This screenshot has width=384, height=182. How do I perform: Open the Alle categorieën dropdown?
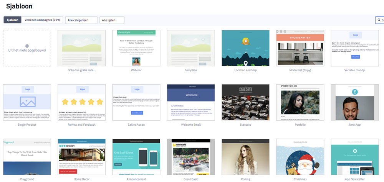coord(81,20)
